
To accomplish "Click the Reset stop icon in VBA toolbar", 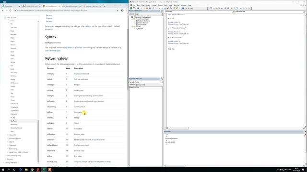I will (x=165, y=9).
